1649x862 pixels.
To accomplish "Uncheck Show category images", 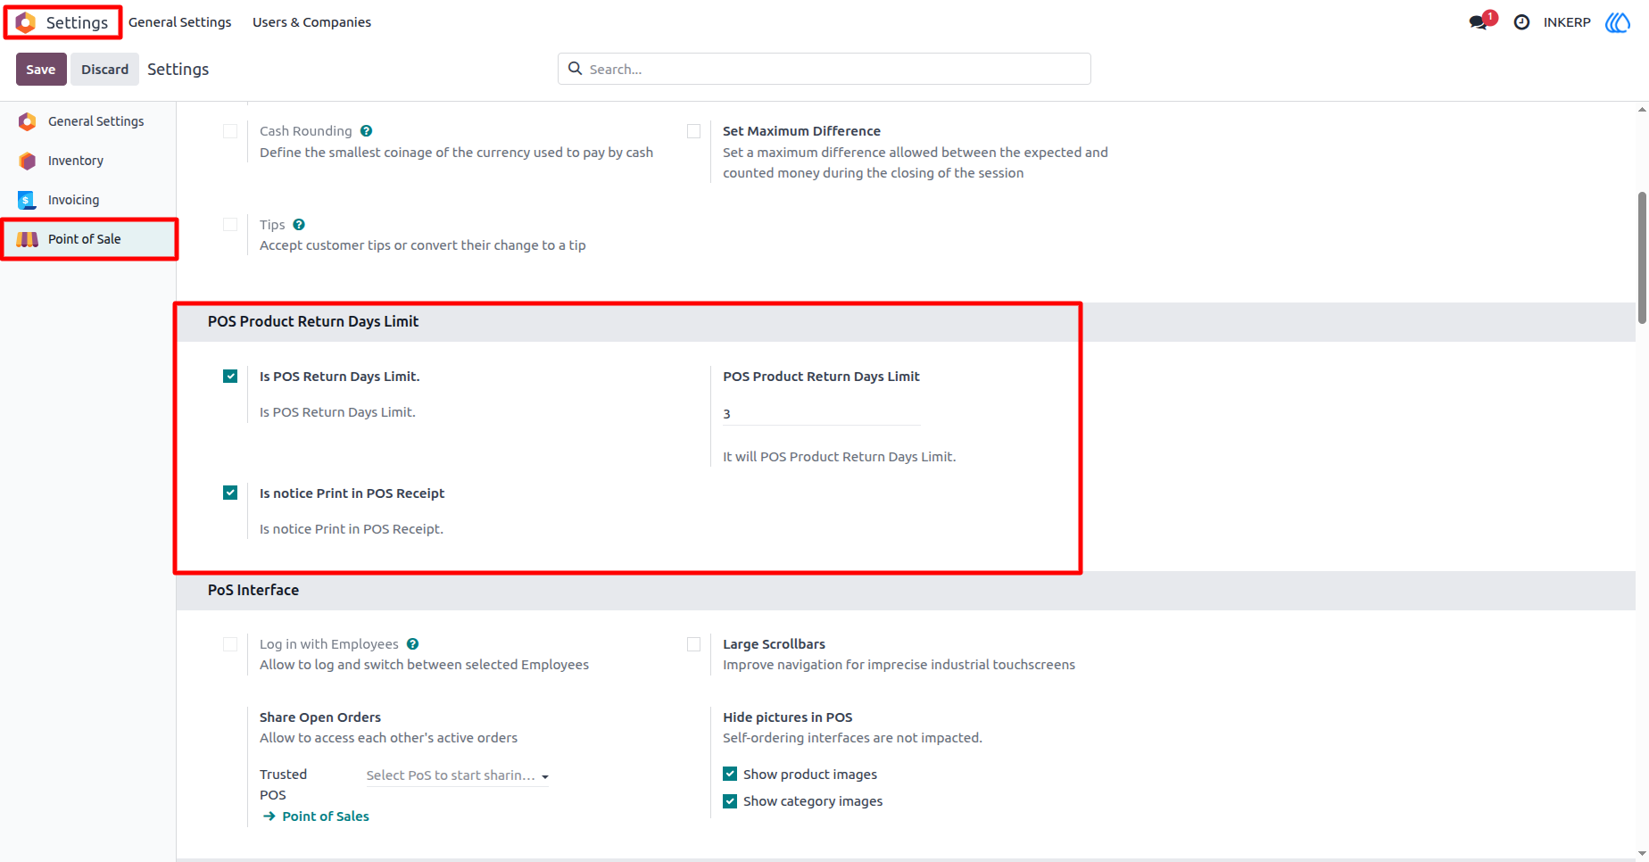I will coord(730,801).
